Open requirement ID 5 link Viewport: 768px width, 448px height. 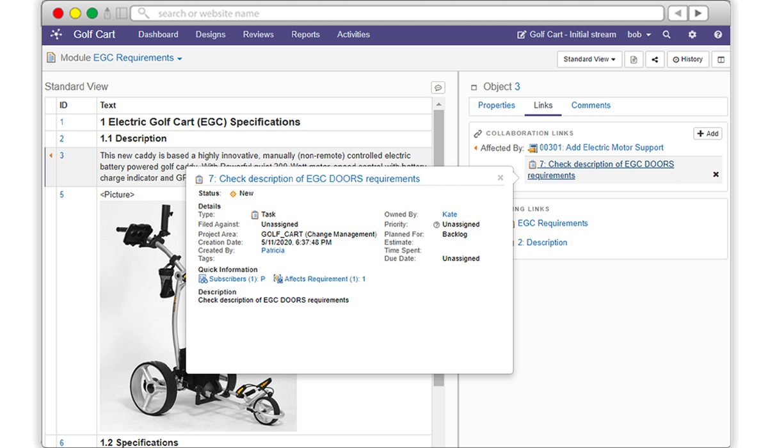pos(62,195)
